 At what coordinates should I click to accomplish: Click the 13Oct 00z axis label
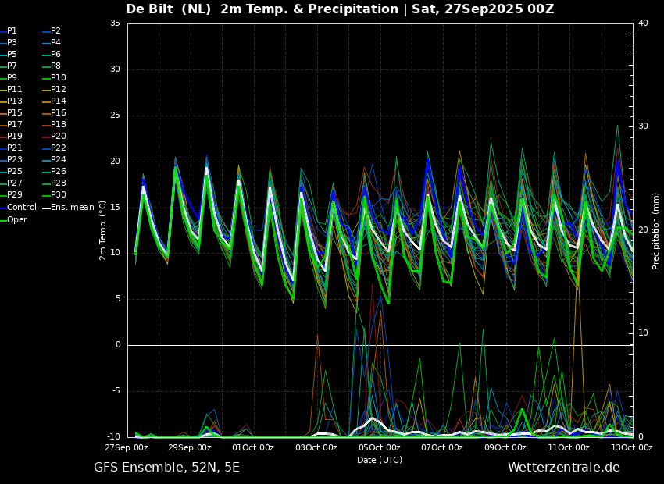pos(631,447)
